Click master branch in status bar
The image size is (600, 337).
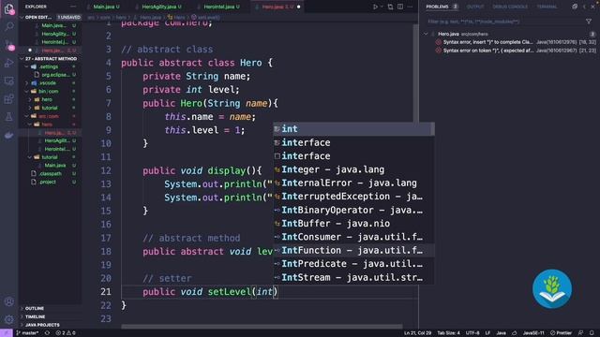[27, 333]
